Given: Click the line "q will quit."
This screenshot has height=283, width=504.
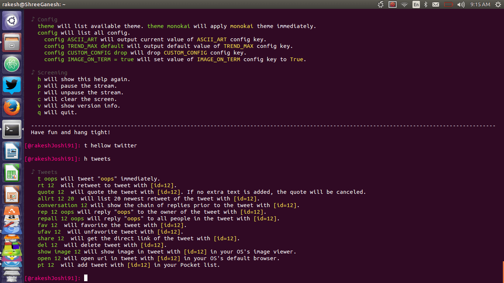Looking at the screenshot, I should click(57, 112).
